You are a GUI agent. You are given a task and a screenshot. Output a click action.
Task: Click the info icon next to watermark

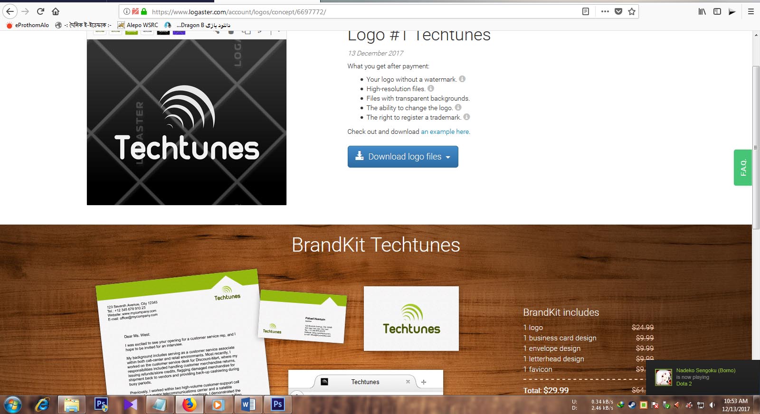coord(462,79)
